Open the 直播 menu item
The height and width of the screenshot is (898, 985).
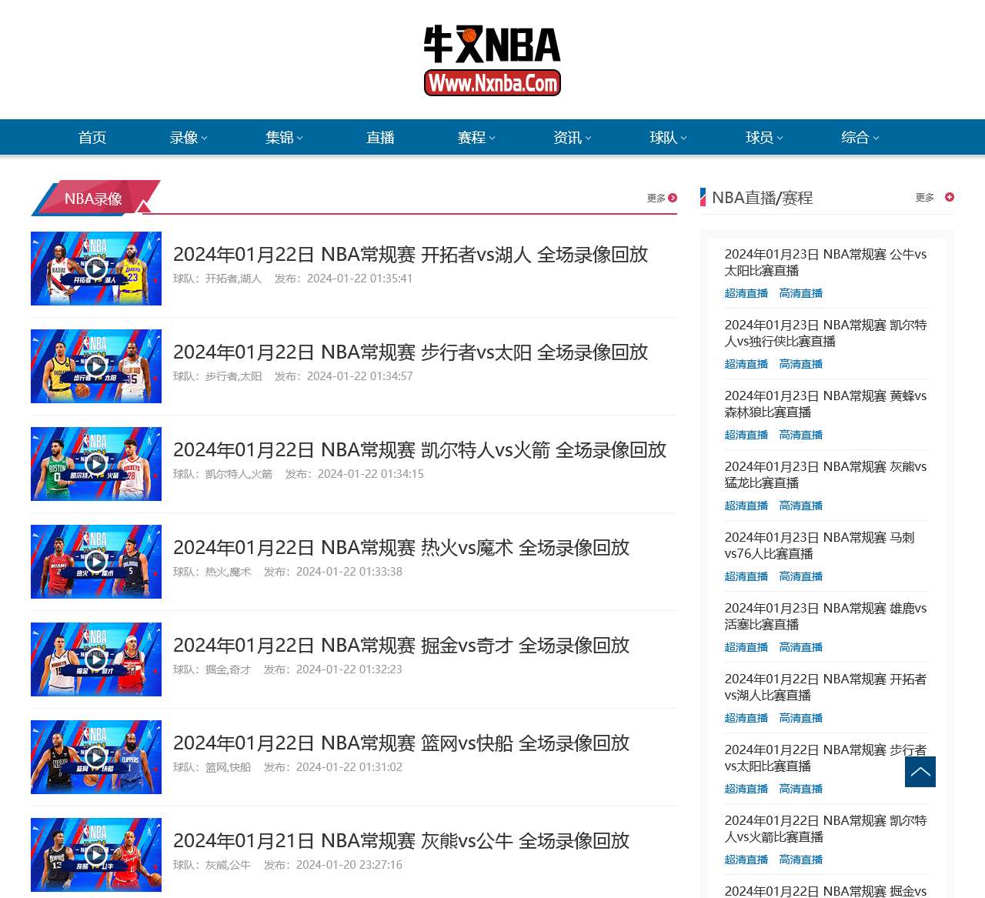[x=380, y=137]
